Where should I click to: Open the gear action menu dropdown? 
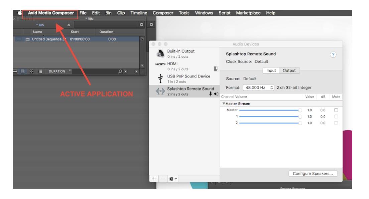(x=173, y=179)
